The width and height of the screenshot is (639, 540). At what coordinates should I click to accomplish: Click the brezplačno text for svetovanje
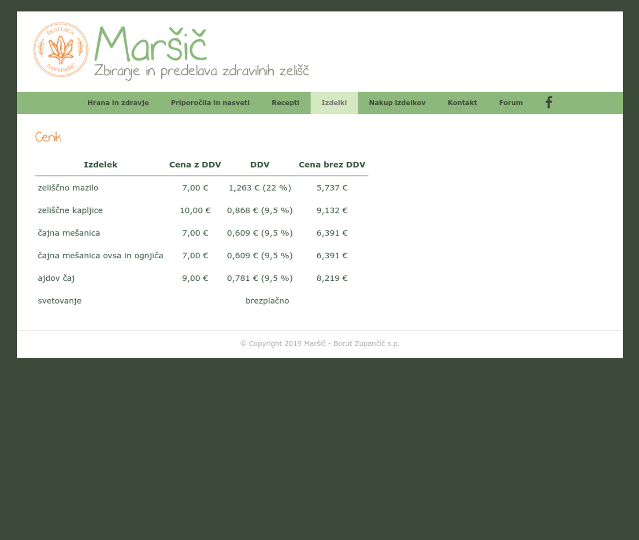(x=267, y=301)
